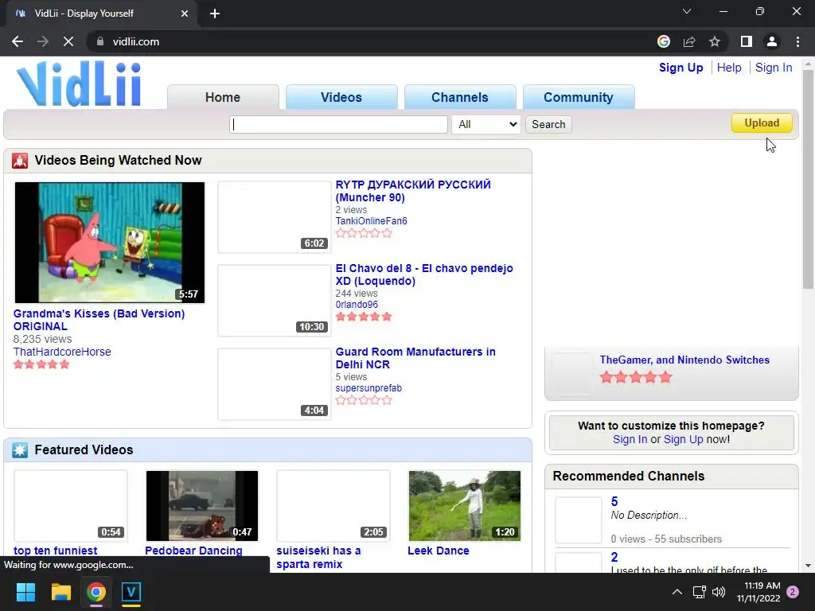Open top ten funniest video link
This screenshot has width=815, height=611.
[55, 551]
